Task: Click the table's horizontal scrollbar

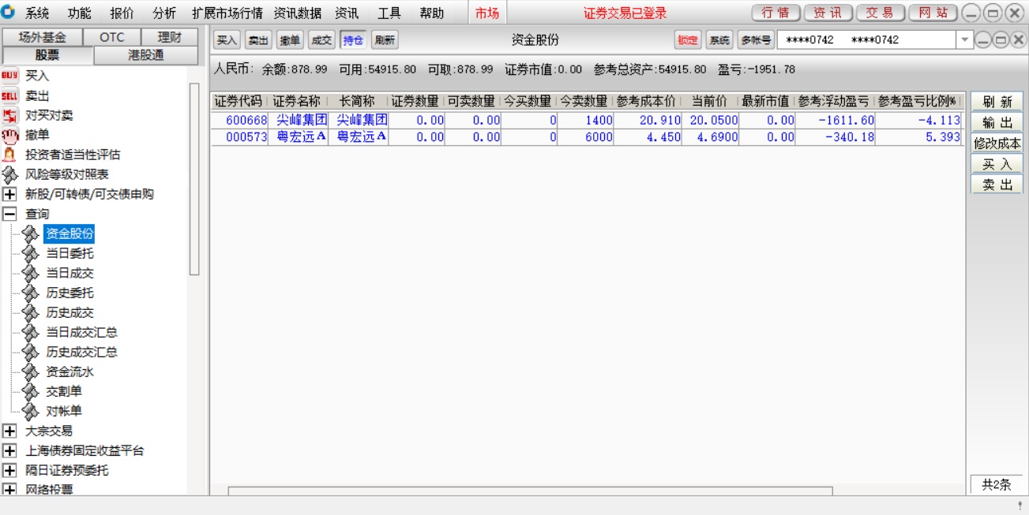Action: pos(530,491)
